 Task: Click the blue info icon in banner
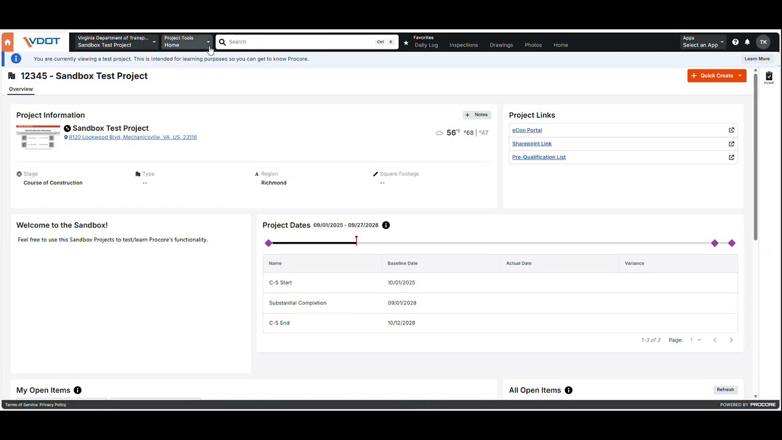coord(16,59)
